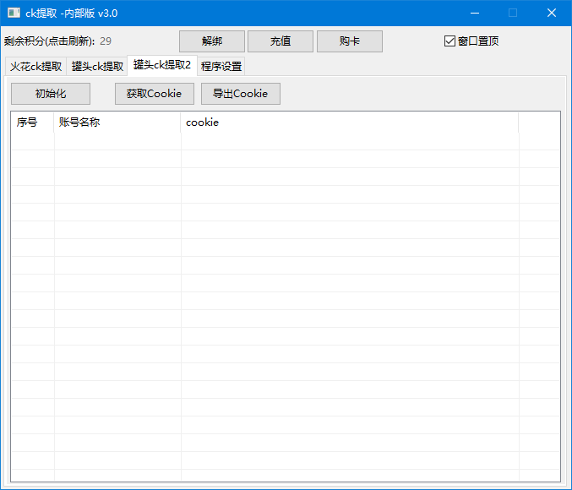Open the 购卡 purchase button
This screenshot has height=490, width=572.
tap(349, 41)
